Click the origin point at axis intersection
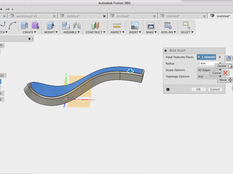The image size is (233, 174). coord(66,99)
